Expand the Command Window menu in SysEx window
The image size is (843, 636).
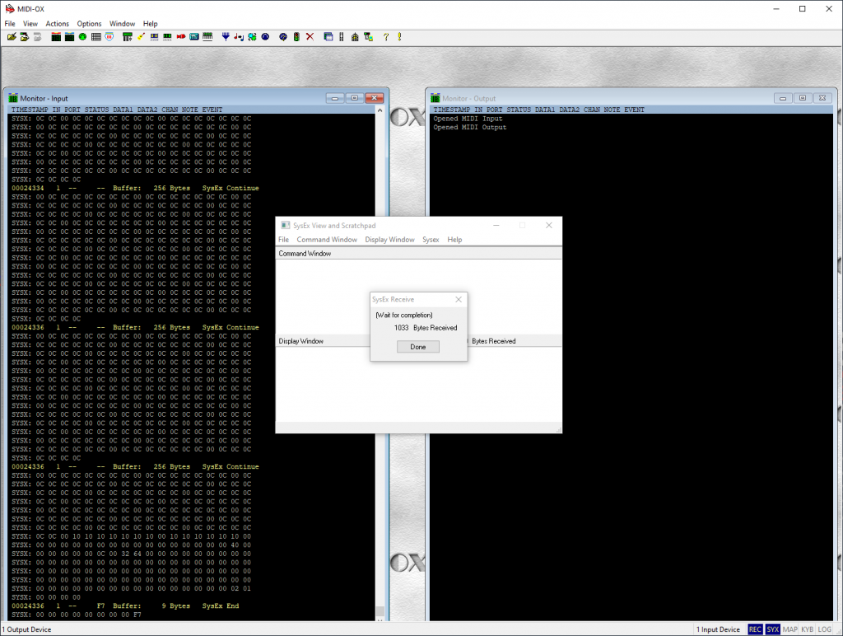(327, 240)
